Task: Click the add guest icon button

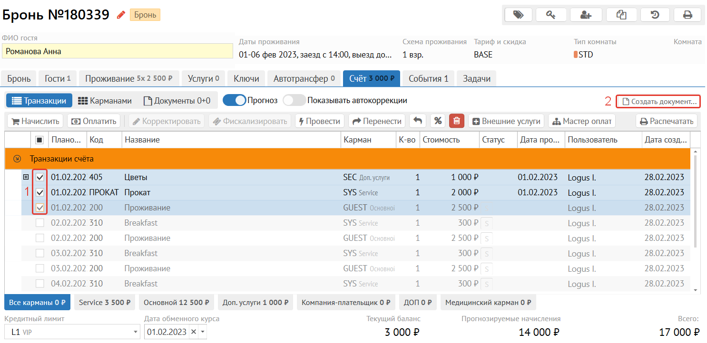Action: click(x=586, y=15)
